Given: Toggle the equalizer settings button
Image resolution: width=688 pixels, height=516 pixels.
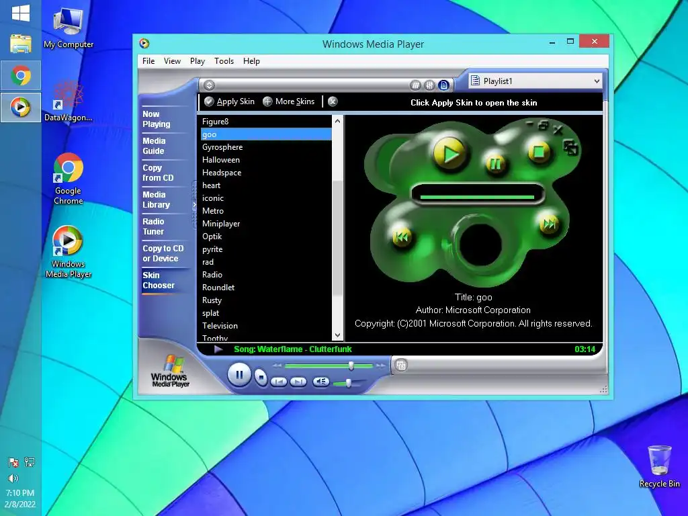Looking at the screenshot, I should pos(429,85).
